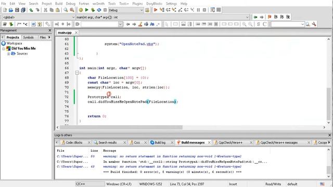Switch to the Search results tab
The width and height of the screenshot is (333, 187).
(108, 142)
